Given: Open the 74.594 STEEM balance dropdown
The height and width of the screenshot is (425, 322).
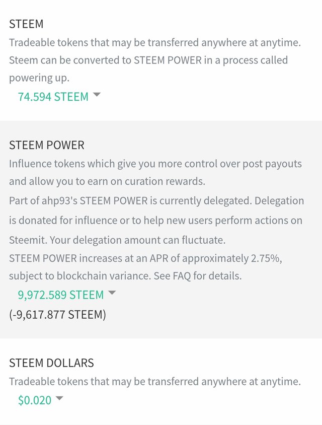Looking at the screenshot, I should [53, 97].
